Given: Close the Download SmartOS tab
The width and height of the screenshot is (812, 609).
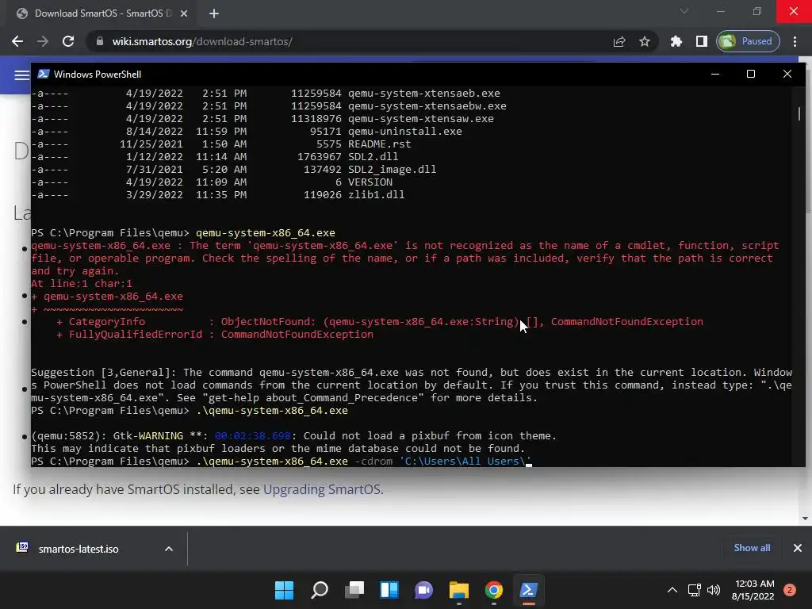Looking at the screenshot, I should [184, 13].
